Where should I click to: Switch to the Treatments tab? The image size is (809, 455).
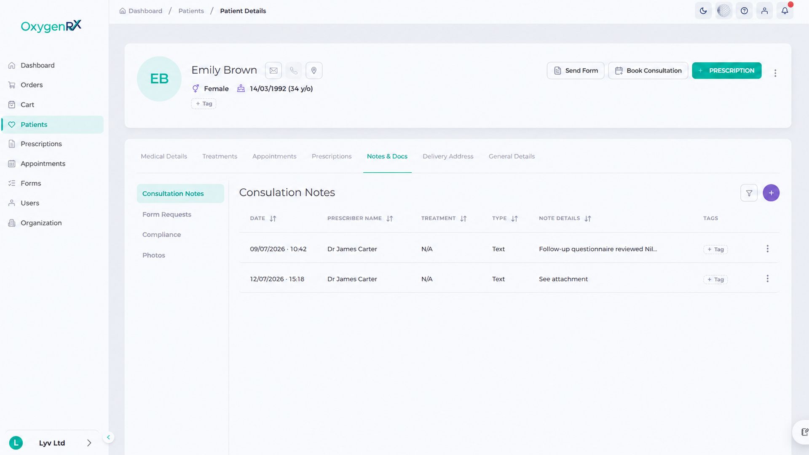pyautogui.click(x=220, y=156)
